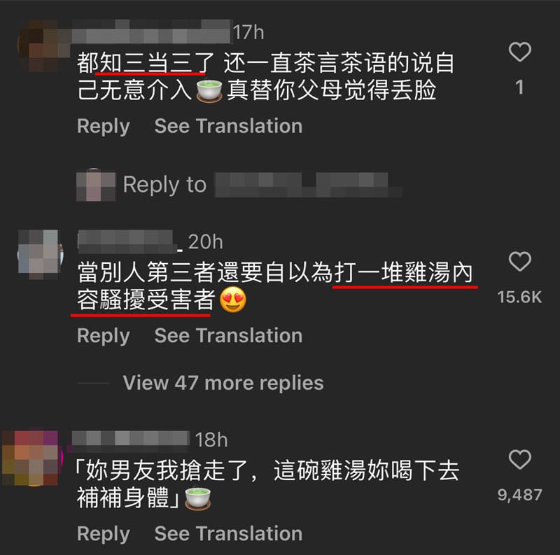See Translation for the 20h comment
560x555 pixels.
coord(228,336)
